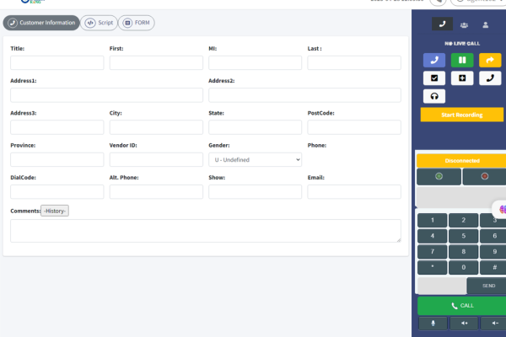Click the green pause button
This screenshot has width=506, height=337.
(462, 61)
